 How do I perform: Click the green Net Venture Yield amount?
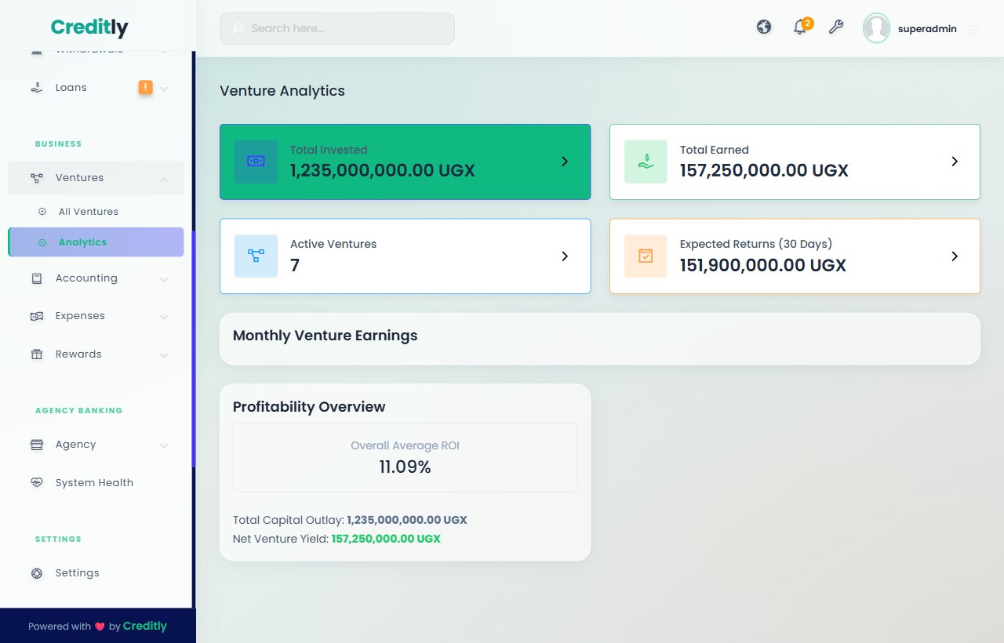click(386, 539)
